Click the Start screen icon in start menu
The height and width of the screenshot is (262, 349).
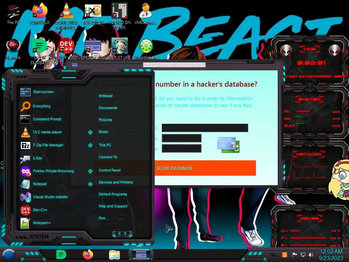pyautogui.click(x=26, y=92)
